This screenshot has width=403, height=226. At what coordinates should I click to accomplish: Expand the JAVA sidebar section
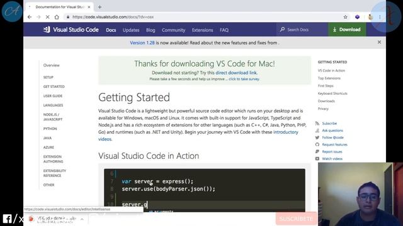click(x=47, y=138)
